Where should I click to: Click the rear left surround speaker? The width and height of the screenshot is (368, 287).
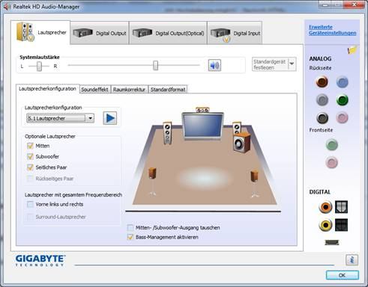[x=152, y=181]
